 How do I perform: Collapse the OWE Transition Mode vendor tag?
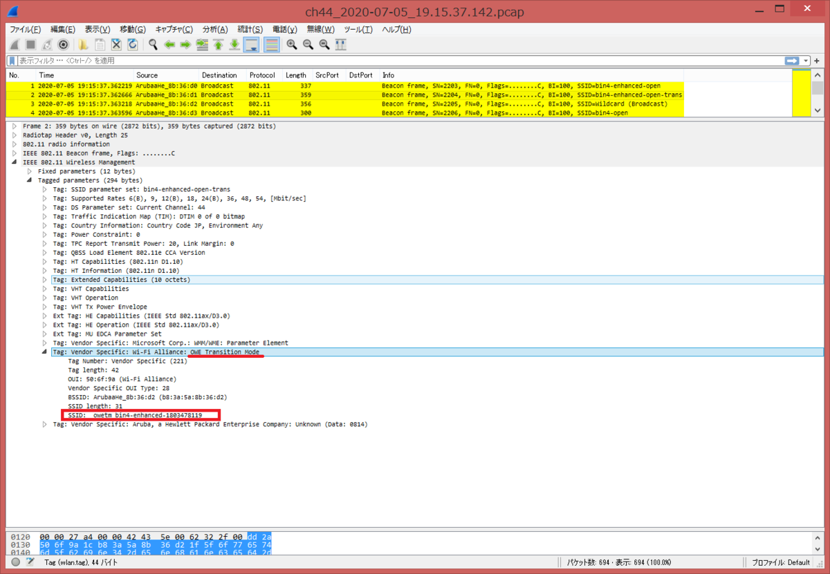[x=44, y=352]
